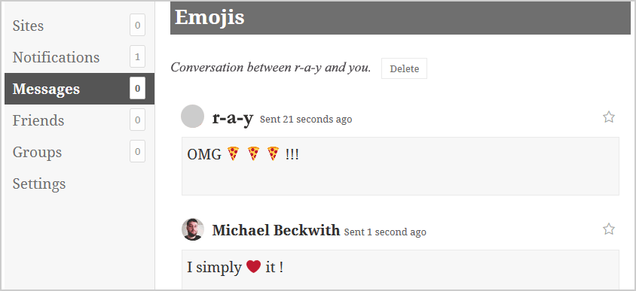Star Michael Beckwith's message
Viewport: 636px width, 291px height.
pyautogui.click(x=608, y=229)
